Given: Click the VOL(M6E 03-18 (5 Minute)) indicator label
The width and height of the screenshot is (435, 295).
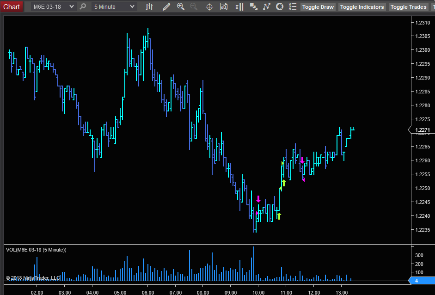Looking at the screenshot, I should (36, 250).
